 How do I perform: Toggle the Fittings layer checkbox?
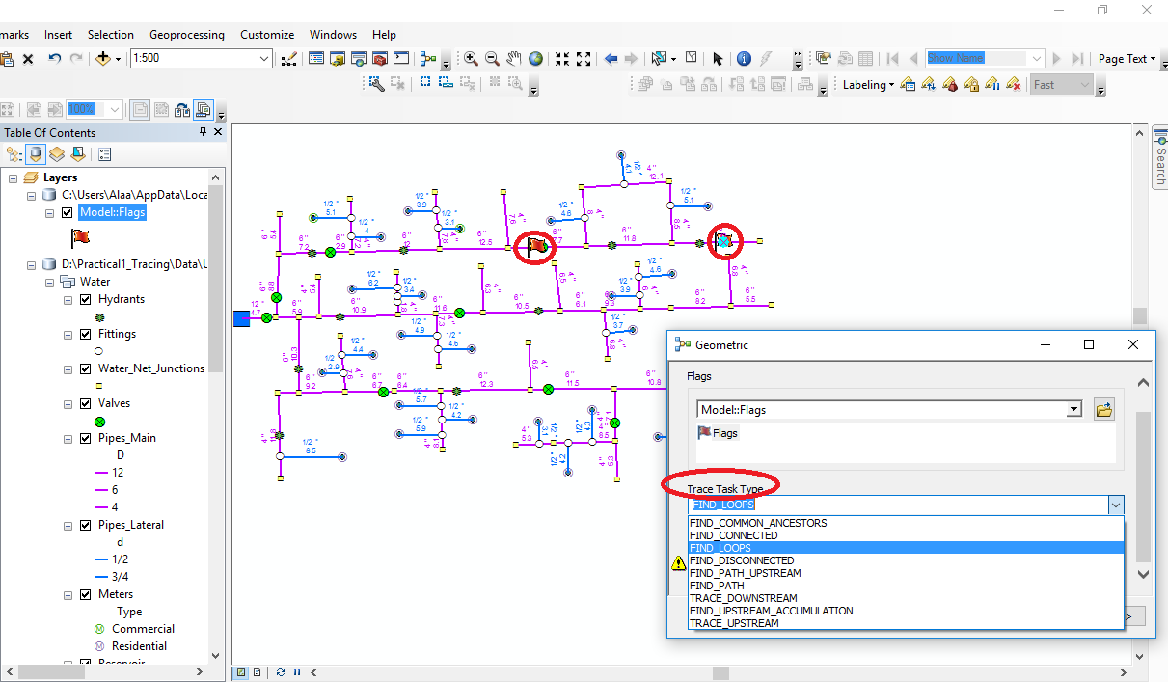(85, 334)
